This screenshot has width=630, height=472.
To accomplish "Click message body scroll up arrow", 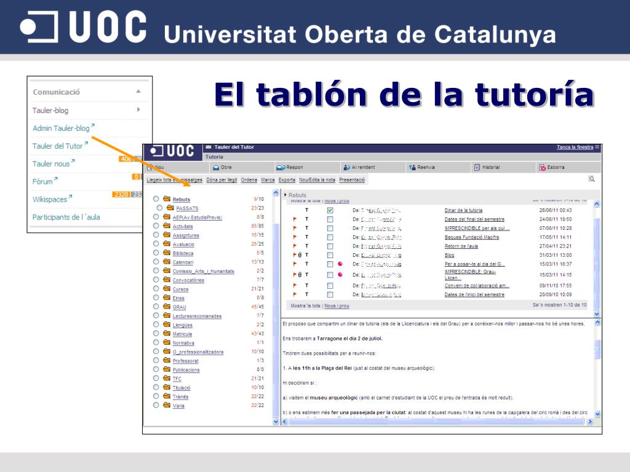I will tap(597, 322).
